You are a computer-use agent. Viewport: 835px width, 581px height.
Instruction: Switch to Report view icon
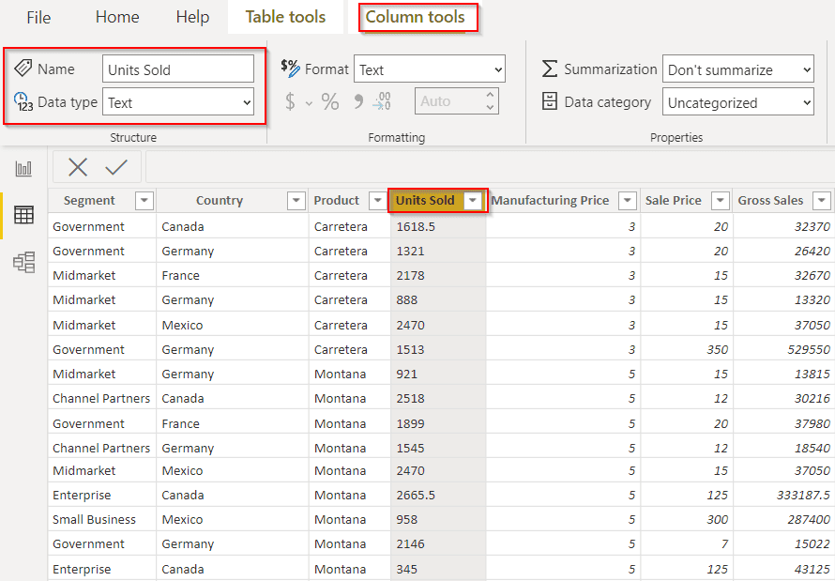[23, 169]
